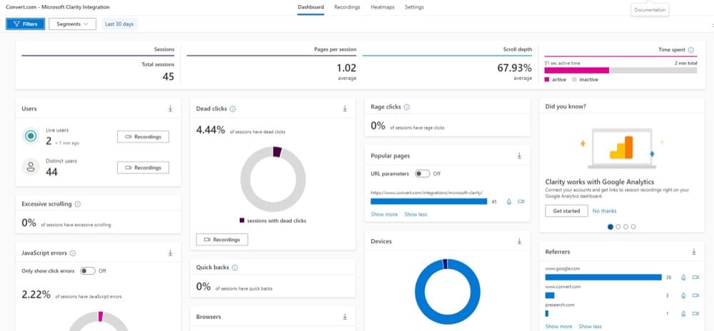
Task: Show less Popular pages
Action: pos(416,214)
